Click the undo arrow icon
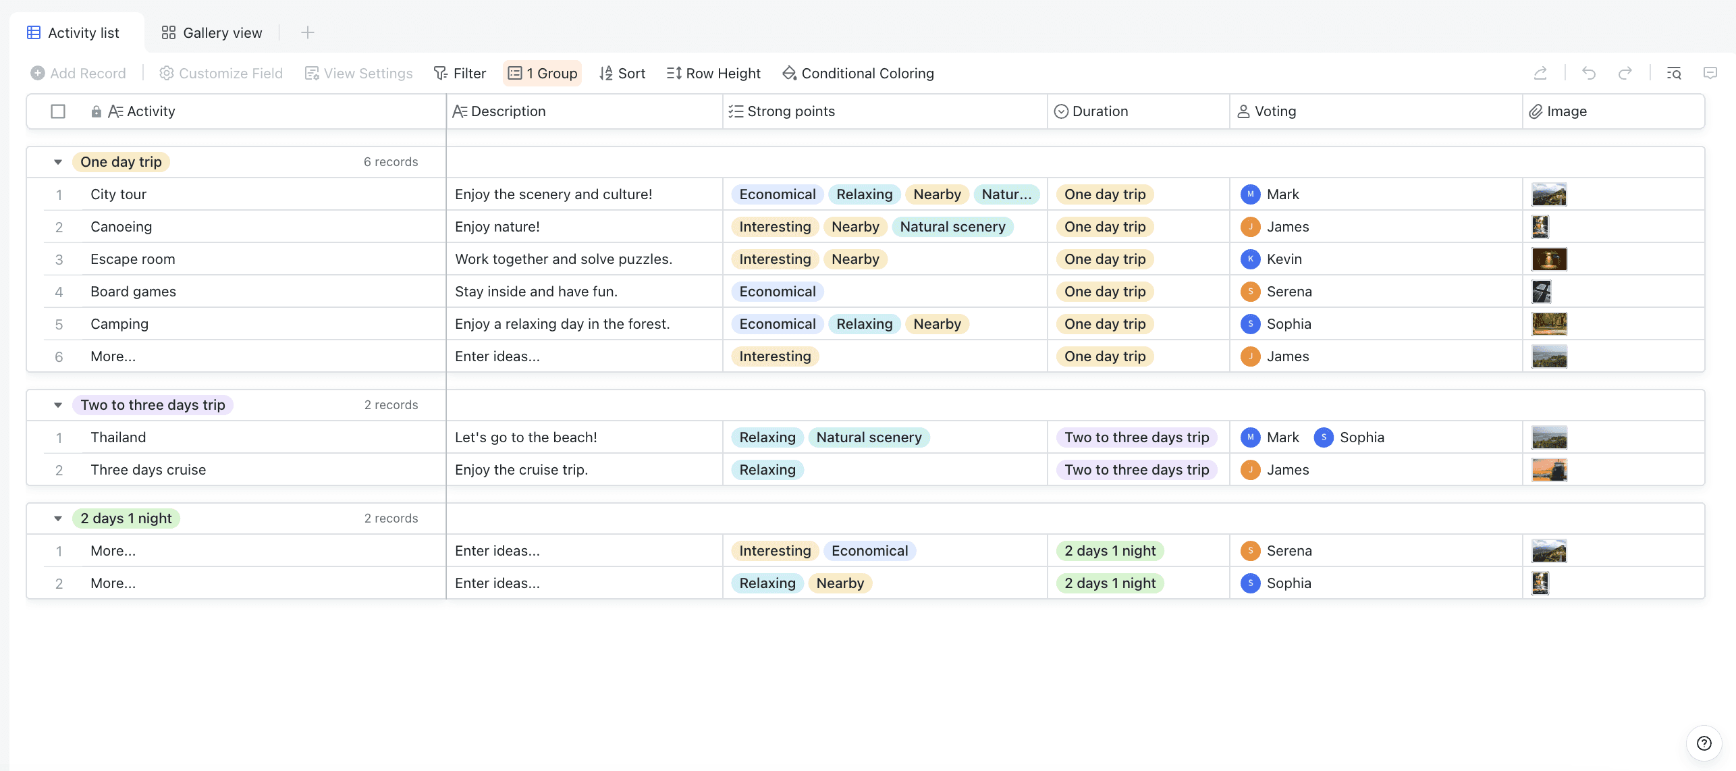Screen dimensions: 1736x771 tap(1589, 73)
